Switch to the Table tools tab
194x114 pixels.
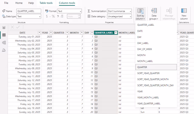click(46, 3)
